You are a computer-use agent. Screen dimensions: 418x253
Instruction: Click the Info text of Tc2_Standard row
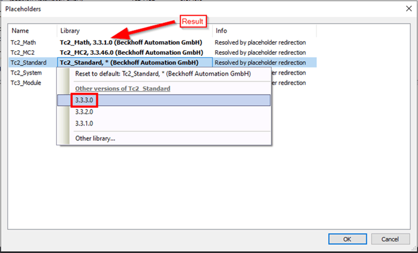(x=260, y=63)
